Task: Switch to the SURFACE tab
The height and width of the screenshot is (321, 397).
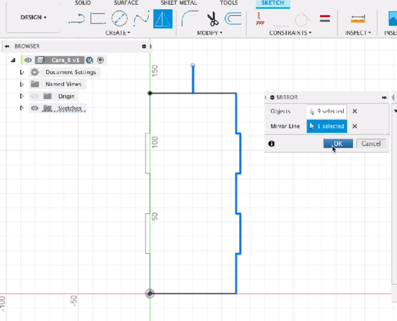Action: point(126,3)
